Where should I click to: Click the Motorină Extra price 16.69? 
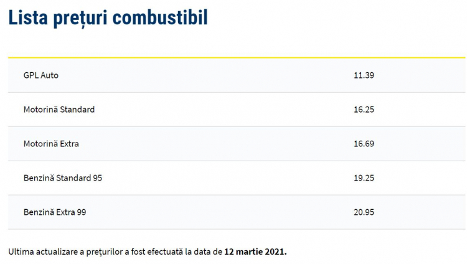pos(364,144)
